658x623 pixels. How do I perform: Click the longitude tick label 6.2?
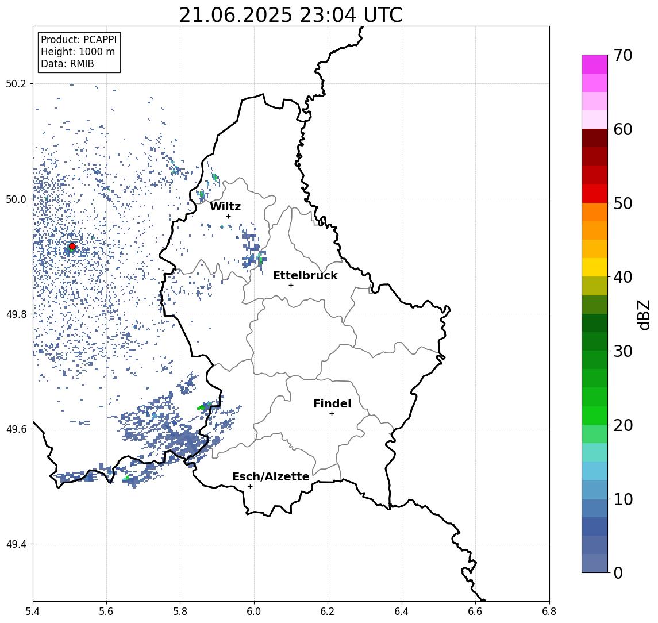tap(328, 612)
